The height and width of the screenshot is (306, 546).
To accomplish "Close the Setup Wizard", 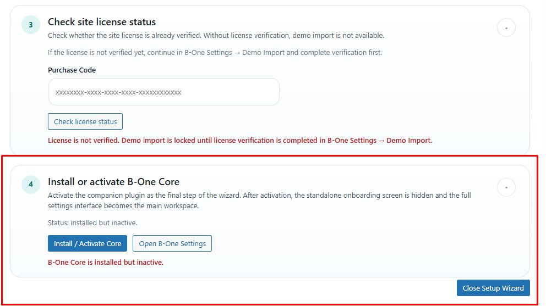I will click(493, 288).
